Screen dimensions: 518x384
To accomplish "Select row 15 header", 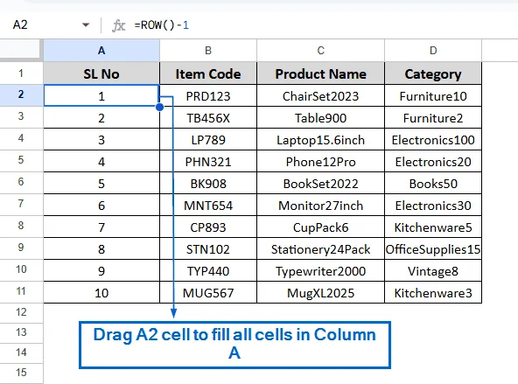I will pos(21,373).
